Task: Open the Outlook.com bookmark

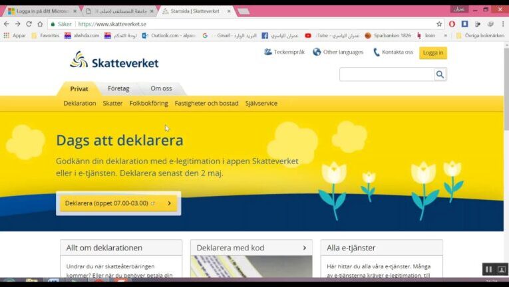Action: pyautogui.click(x=169, y=36)
